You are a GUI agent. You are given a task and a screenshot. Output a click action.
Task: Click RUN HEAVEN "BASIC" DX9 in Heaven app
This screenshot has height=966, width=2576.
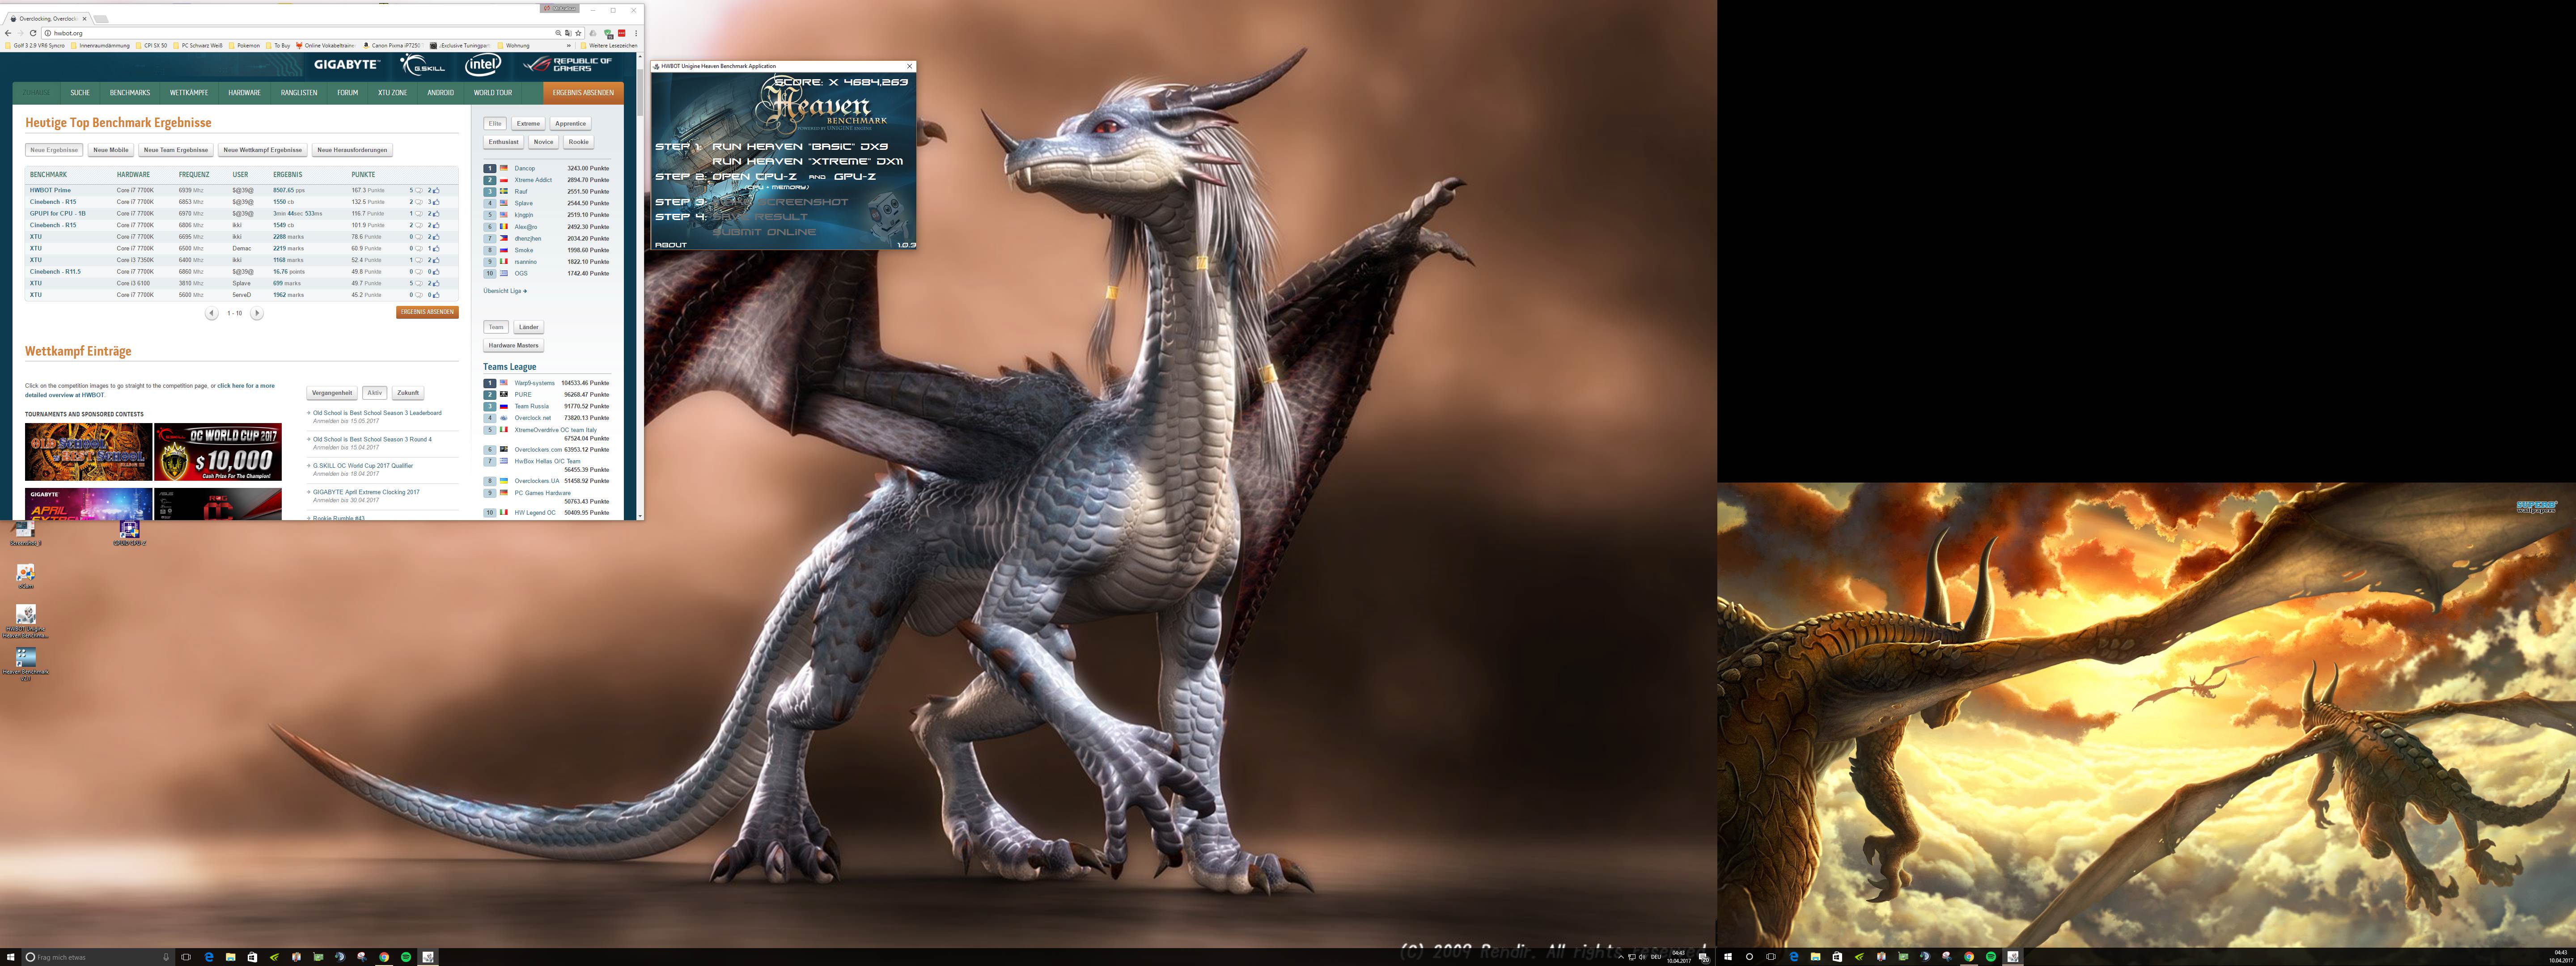point(800,147)
